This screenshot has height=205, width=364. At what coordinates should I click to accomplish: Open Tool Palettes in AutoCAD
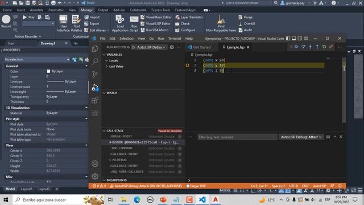(x=76, y=23)
